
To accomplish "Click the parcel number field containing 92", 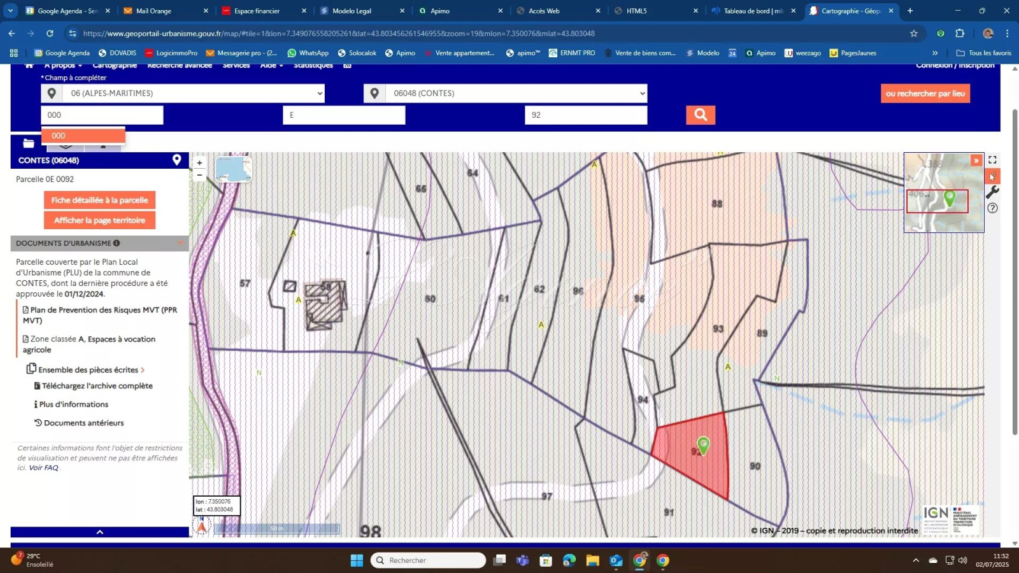I will (x=585, y=115).
